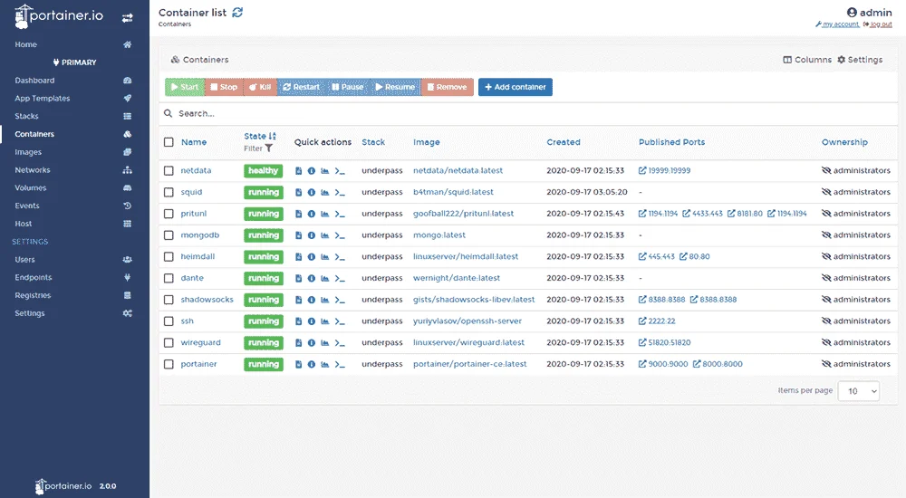Image resolution: width=906 pixels, height=498 pixels.
Task: Check the pritunl container checkbox
Action: (x=169, y=214)
